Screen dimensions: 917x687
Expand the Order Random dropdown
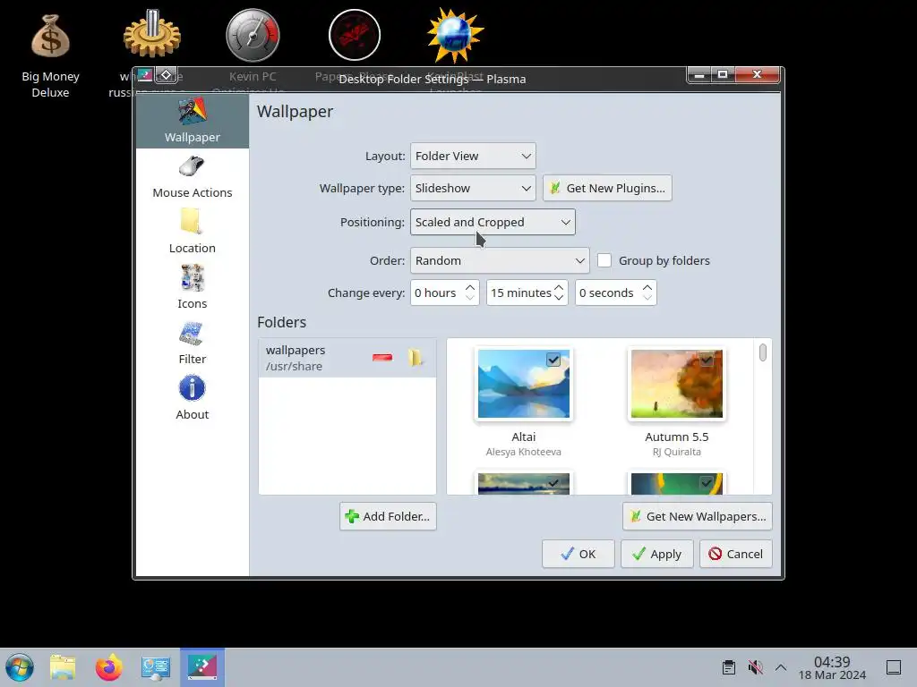tap(500, 260)
